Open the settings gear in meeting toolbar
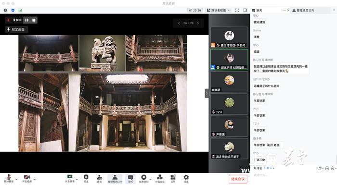Image resolution: width=337 pixels, height=185 pixels. 186,178
